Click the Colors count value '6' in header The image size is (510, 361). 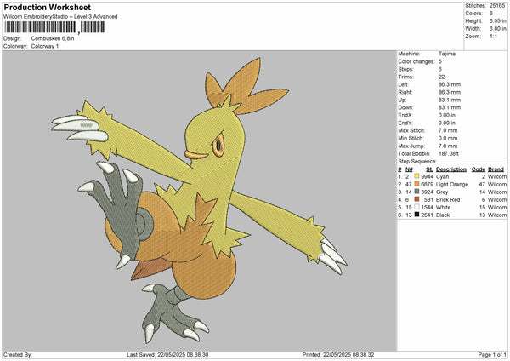tap(490, 14)
